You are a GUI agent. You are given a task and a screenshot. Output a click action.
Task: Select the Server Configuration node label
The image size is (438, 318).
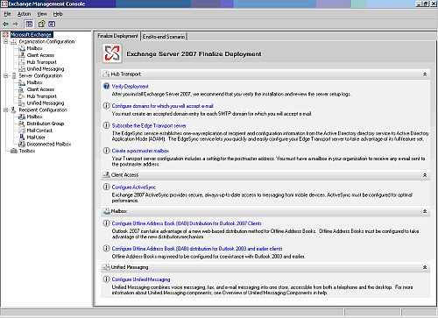point(40,76)
